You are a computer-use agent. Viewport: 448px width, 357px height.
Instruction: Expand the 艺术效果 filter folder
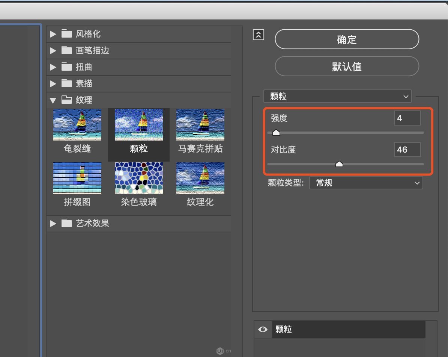point(53,224)
